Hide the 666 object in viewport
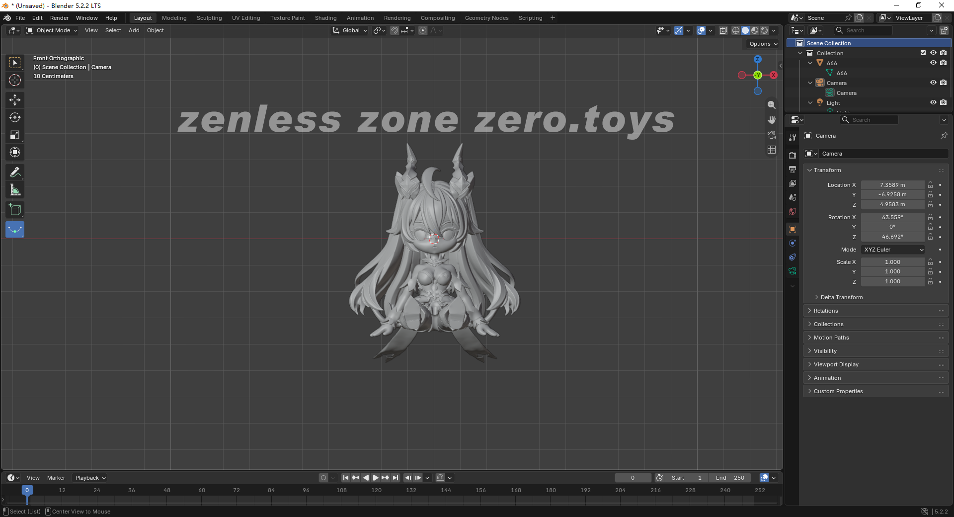The height and width of the screenshot is (517, 954). pyautogui.click(x=933, y=63)
